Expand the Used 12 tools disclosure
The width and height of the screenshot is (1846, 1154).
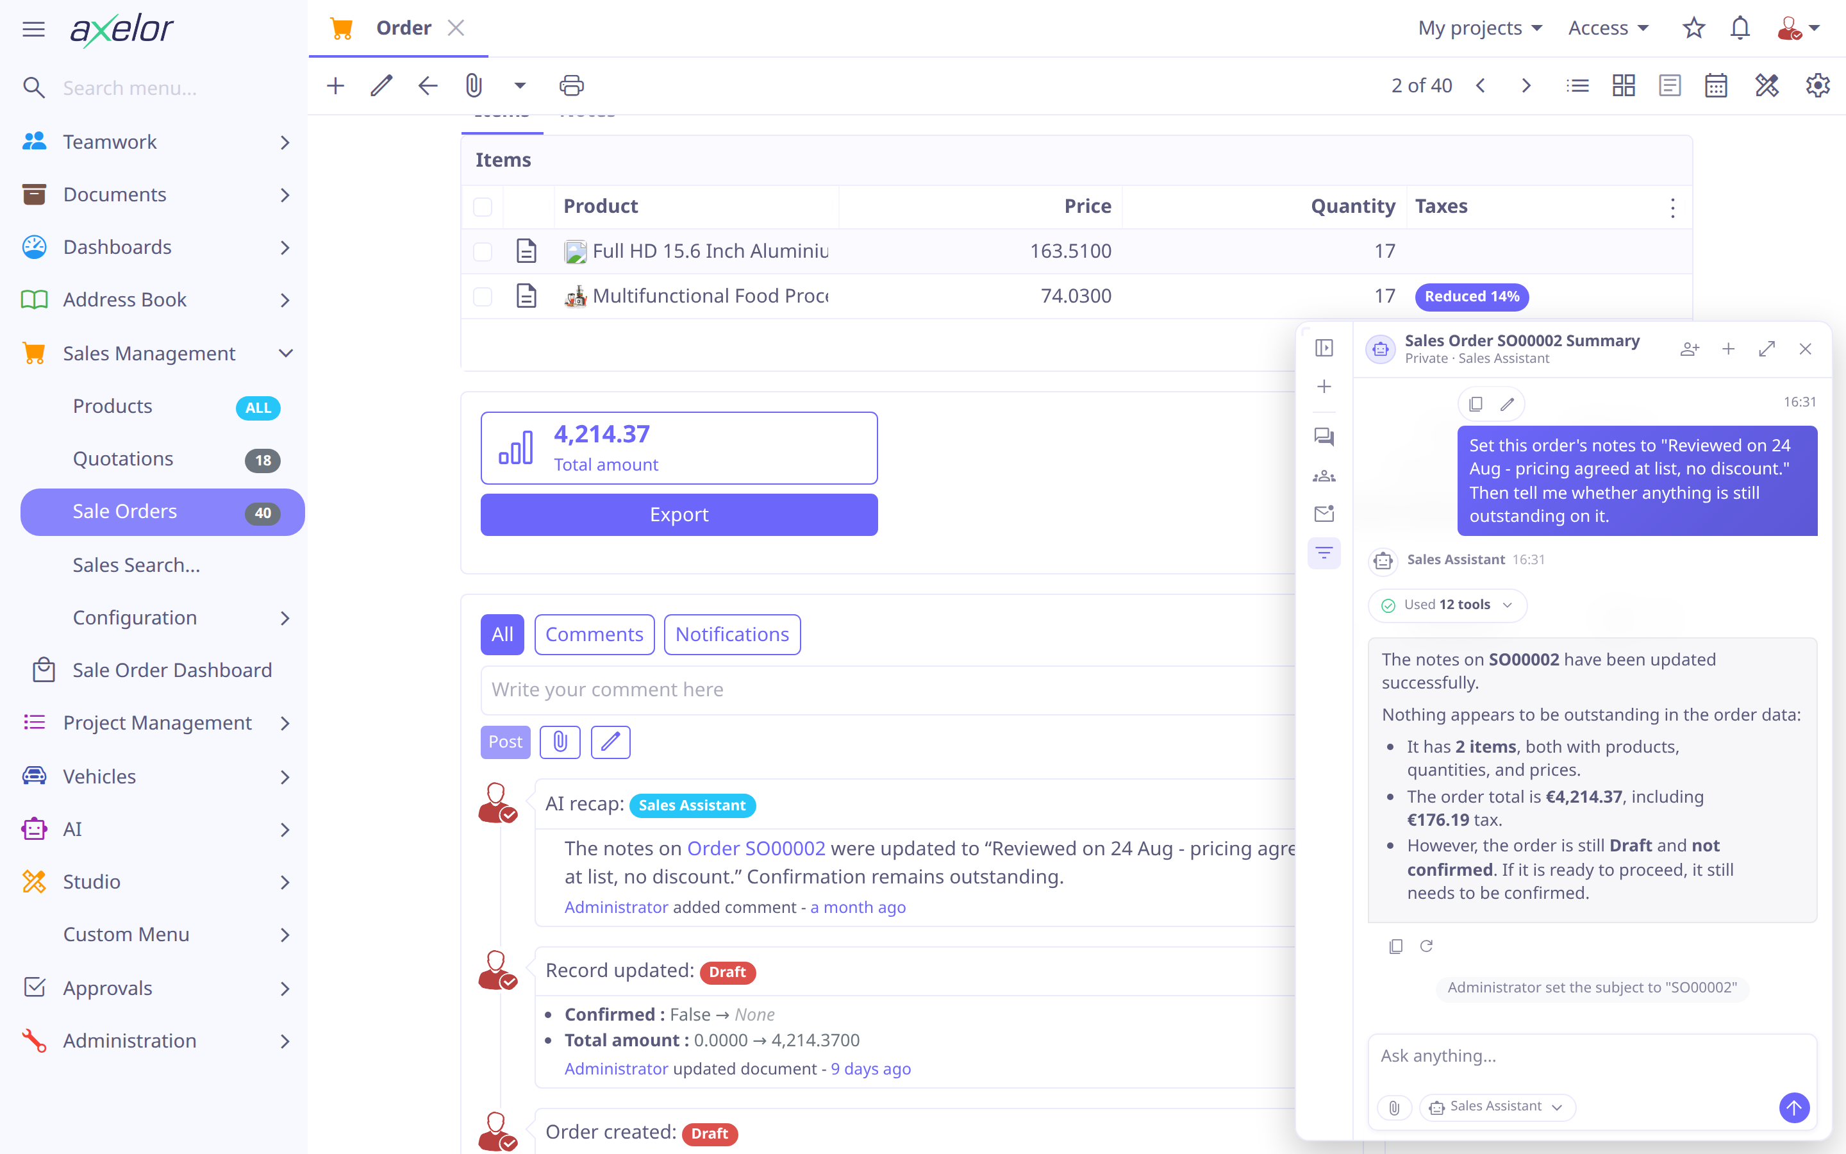(x=1447, y=605)
